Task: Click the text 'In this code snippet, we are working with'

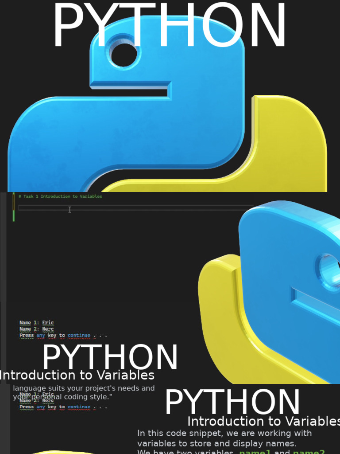Action: coord(224,433)
